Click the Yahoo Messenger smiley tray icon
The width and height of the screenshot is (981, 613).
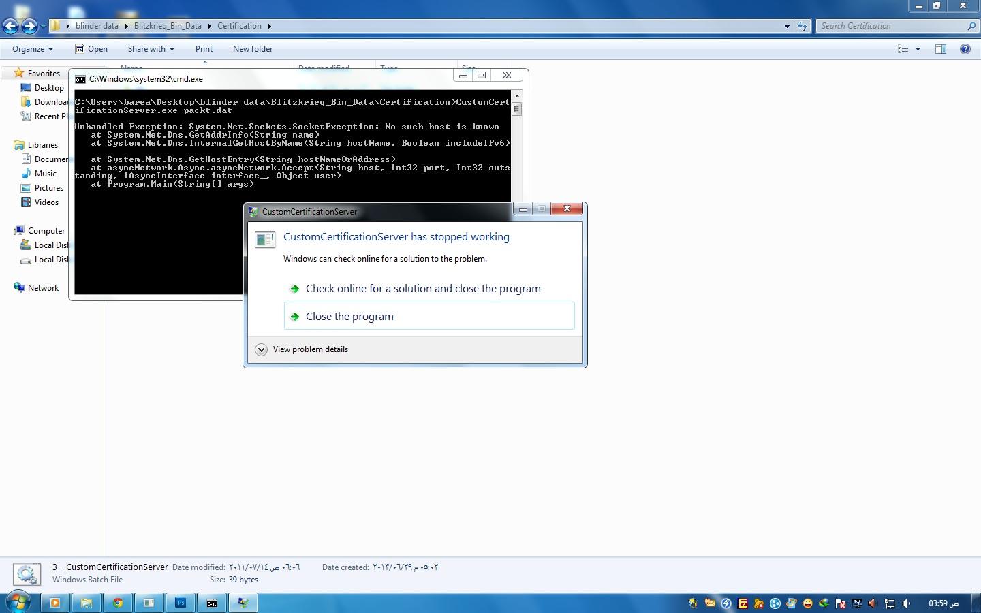tap(808, 603)
